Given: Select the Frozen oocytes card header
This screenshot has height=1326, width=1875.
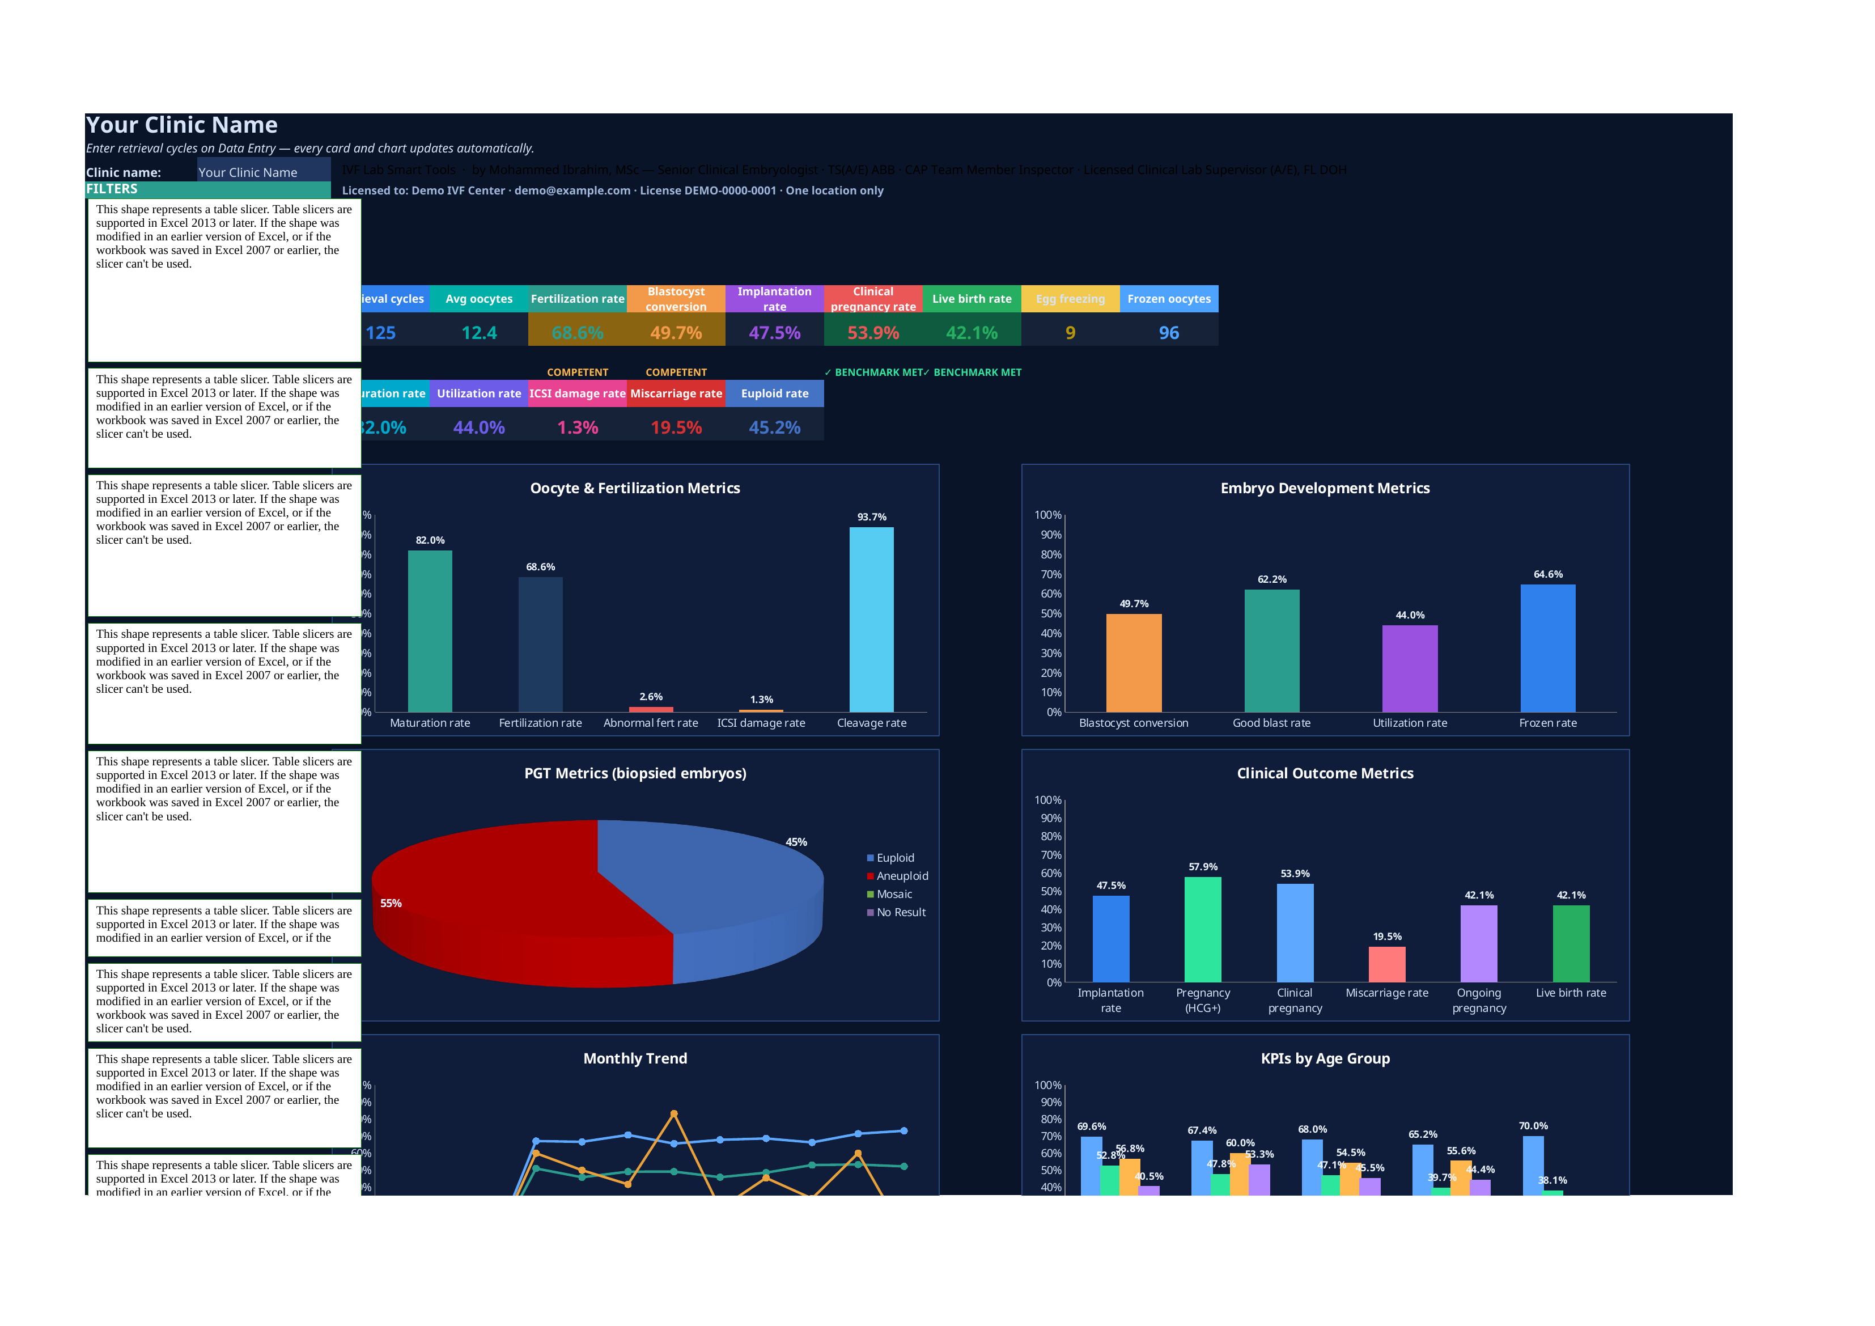Looking at the screenshot, I should pyautogui.click(x=1169, y=299).
